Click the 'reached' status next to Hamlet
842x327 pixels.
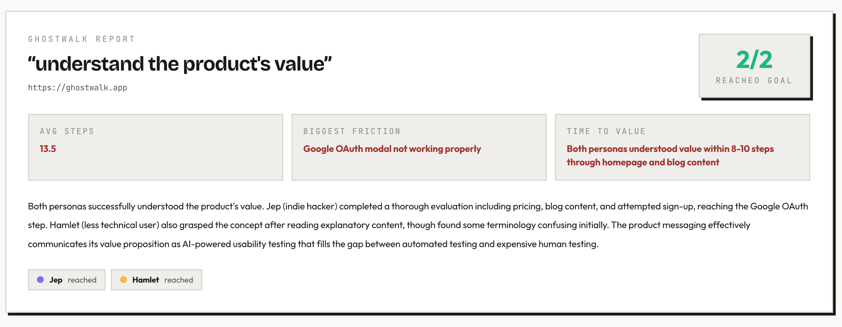[x=179, y=280]
